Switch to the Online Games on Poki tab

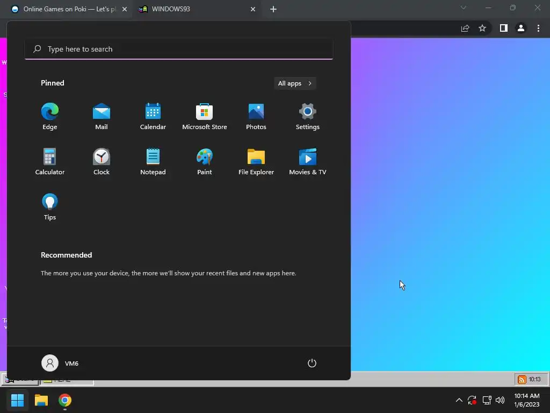[x=67, y=9]
